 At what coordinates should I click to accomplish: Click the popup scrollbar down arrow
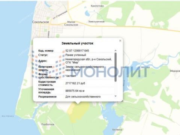[115, 96]
